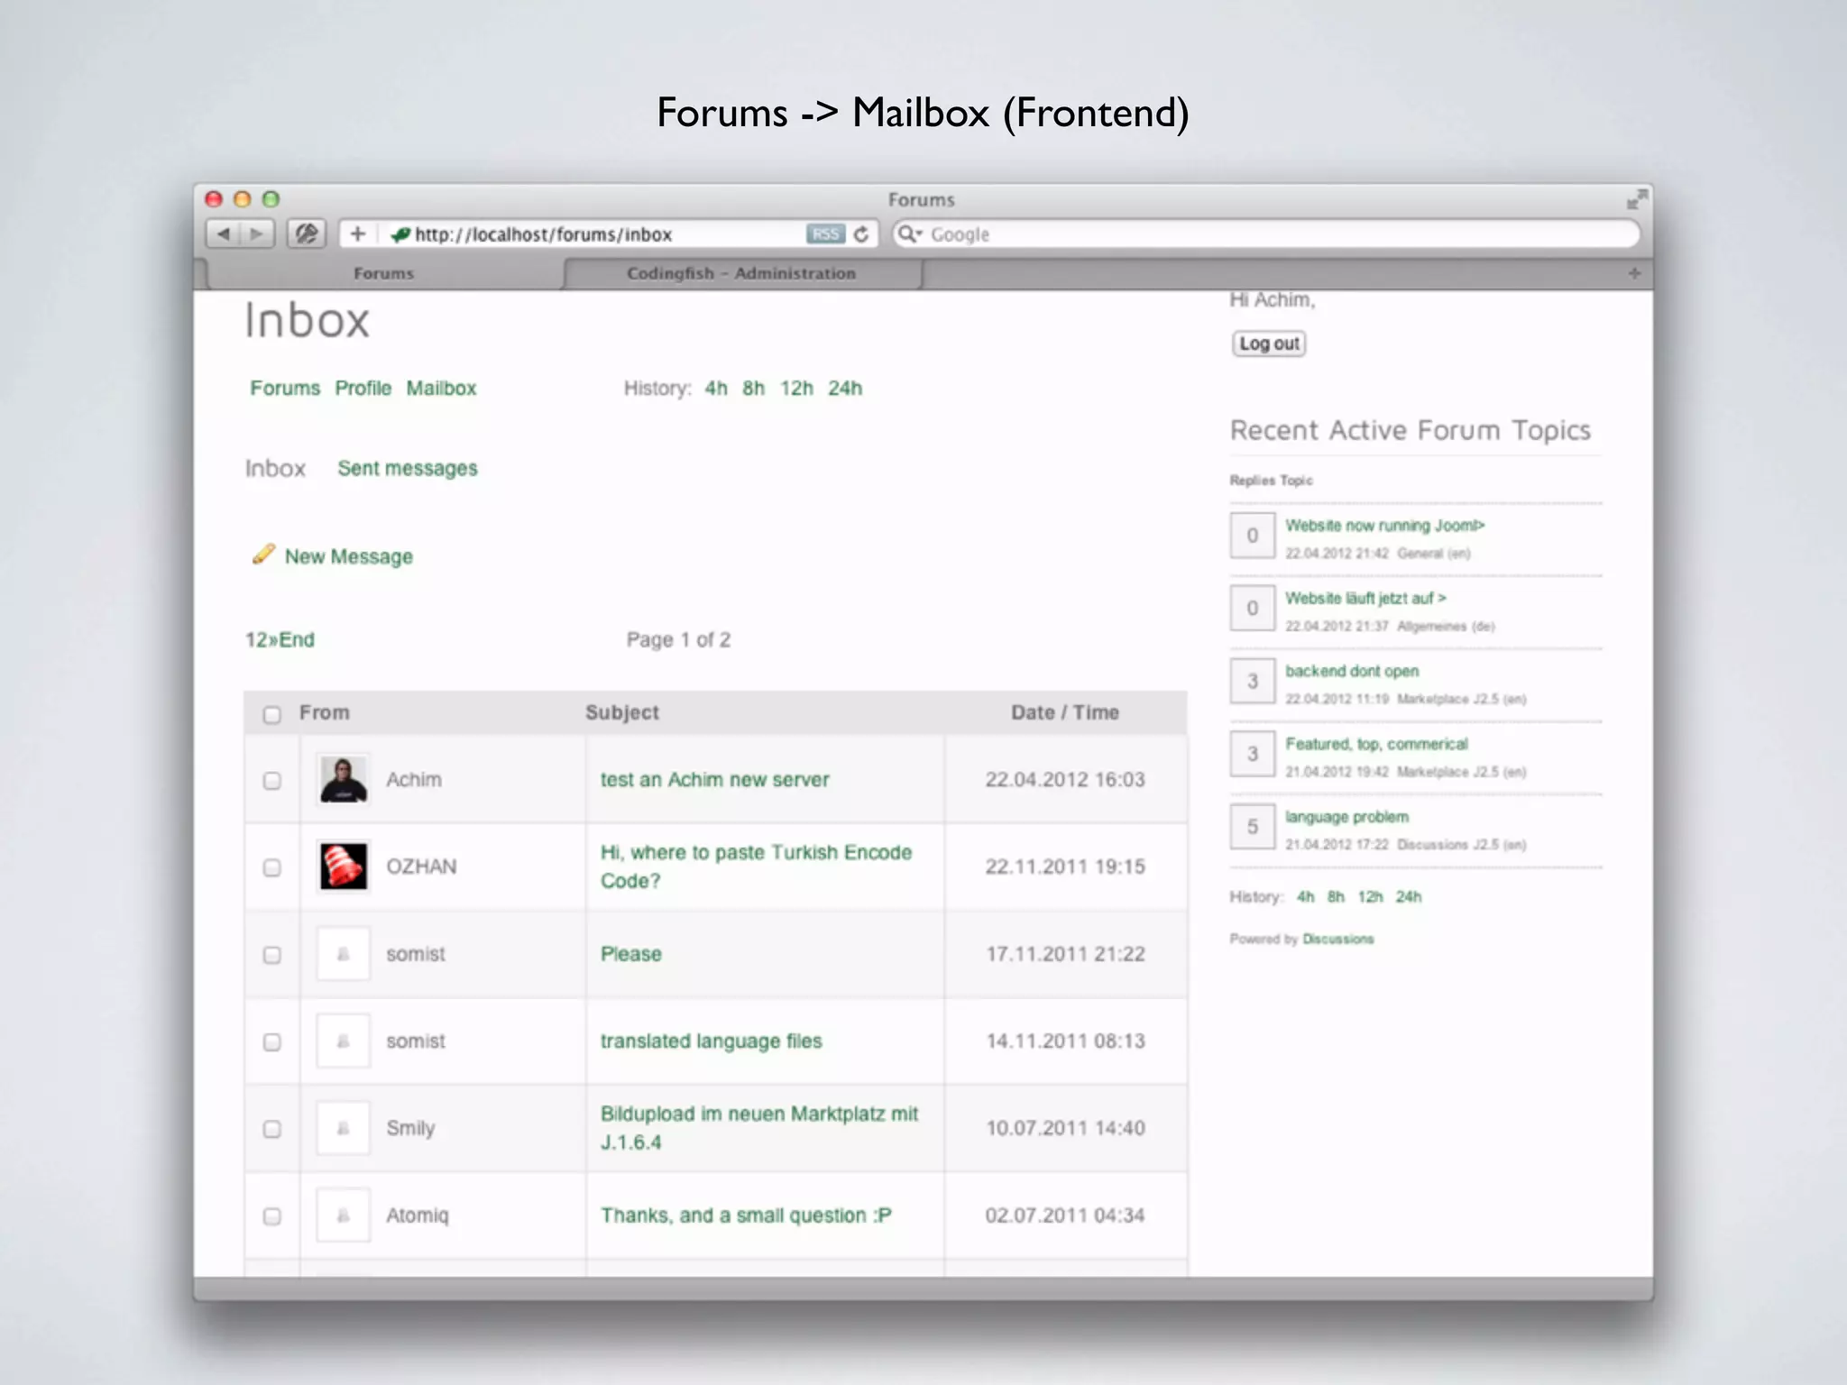This screenshot has height=1385, width=1847.
Task: Select top History 12h link
Action: [x=796, y=388]
